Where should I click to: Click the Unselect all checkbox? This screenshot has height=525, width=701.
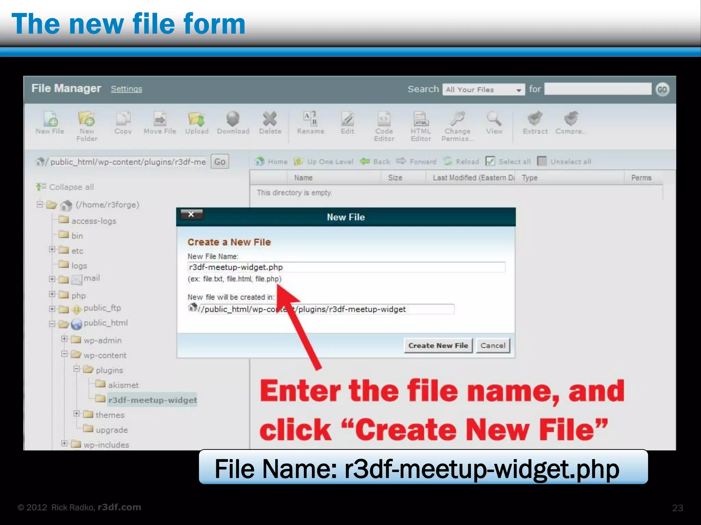click(542, 161)
